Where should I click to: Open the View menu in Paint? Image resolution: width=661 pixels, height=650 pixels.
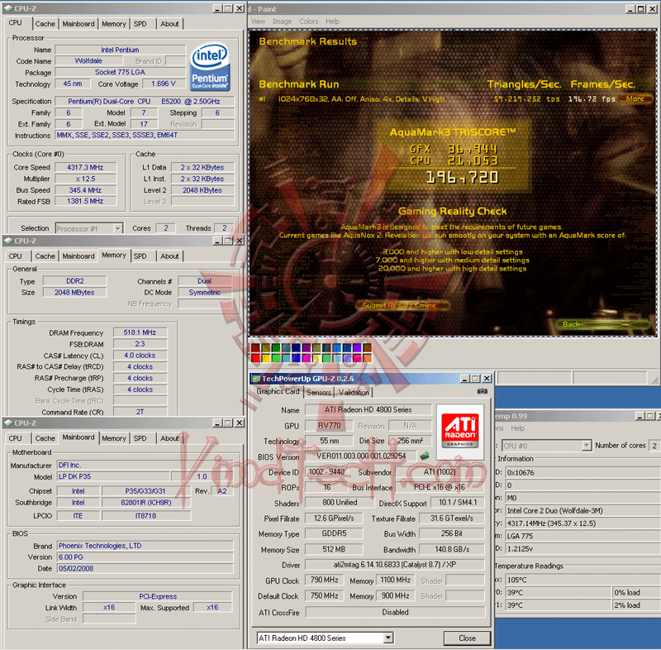[x=258, y=22]
